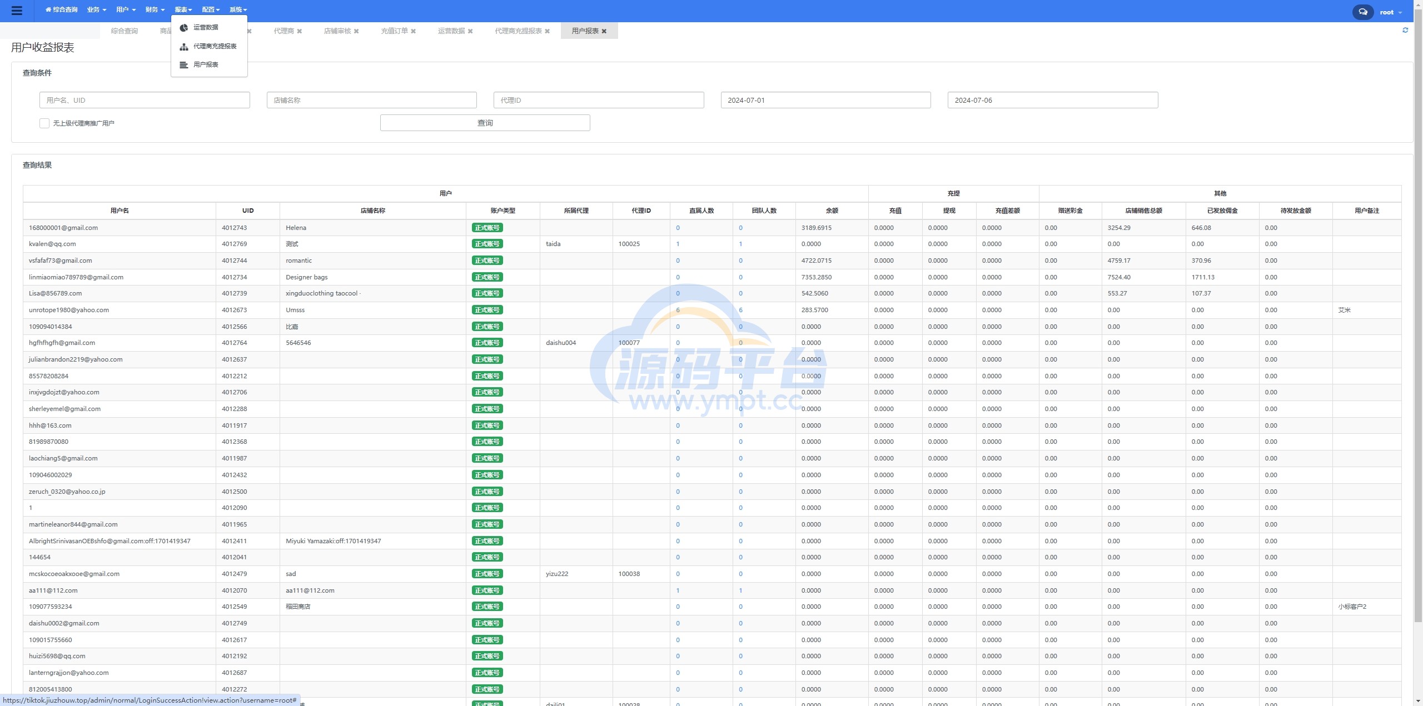
Task: Toggle the hamburger sidebar menu icon
Action: [17, 11]
